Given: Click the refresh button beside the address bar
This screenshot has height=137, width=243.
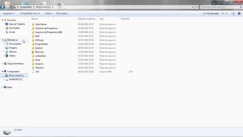Looking at the screenshot, I should click(x=197, y=7).
